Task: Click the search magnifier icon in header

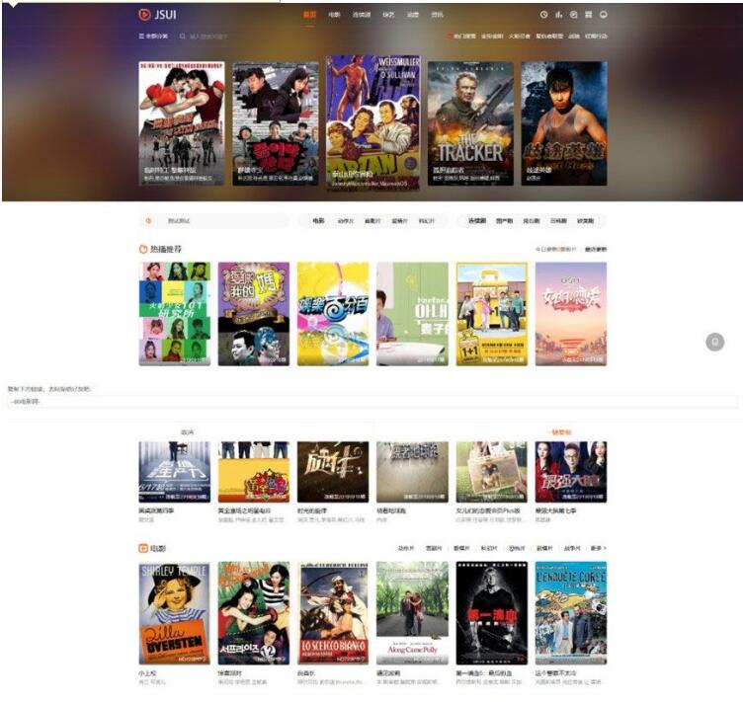Action: 183,36
